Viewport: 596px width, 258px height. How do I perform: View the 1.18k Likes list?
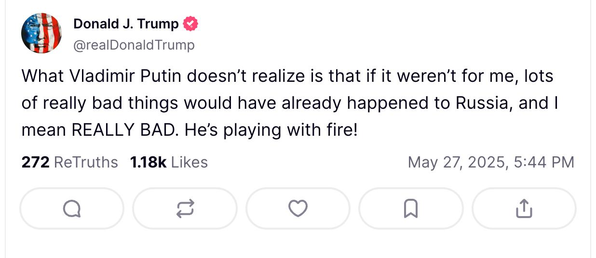pos(169,162)
